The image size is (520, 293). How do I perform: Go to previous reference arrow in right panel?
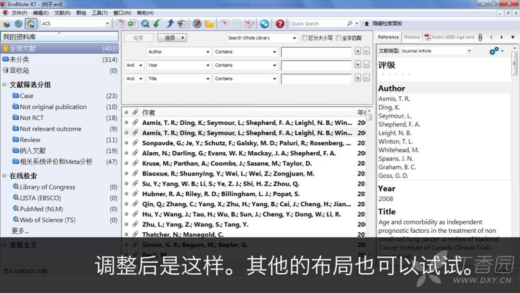click(x=491, y=37)
